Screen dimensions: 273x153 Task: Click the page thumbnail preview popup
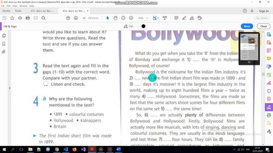click(x=249, y=48)
